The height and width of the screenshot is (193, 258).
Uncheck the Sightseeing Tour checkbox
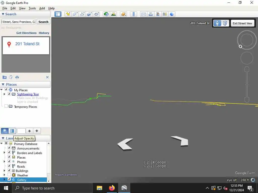[x=9, y=94]
